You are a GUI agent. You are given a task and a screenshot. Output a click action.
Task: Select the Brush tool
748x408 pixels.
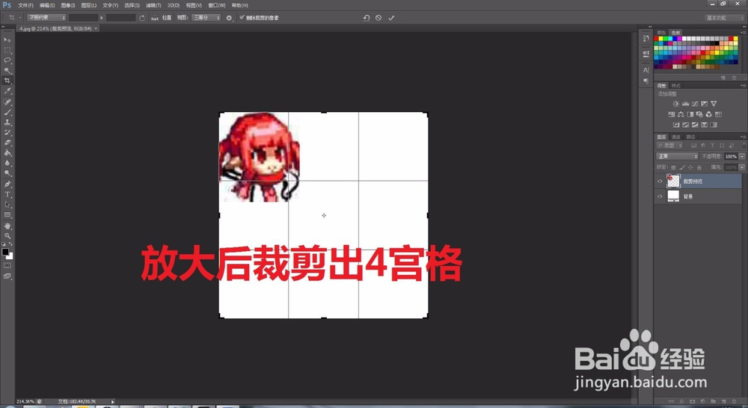[7, 113]
